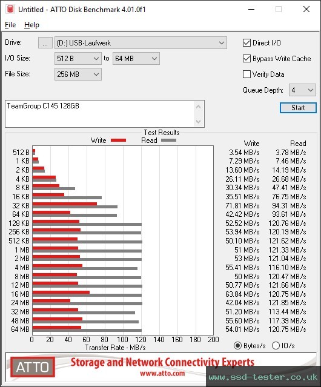Click the 64 MB write value 54.01 MB/s
This screenshot has height=387, width=321.
(242, 329)
